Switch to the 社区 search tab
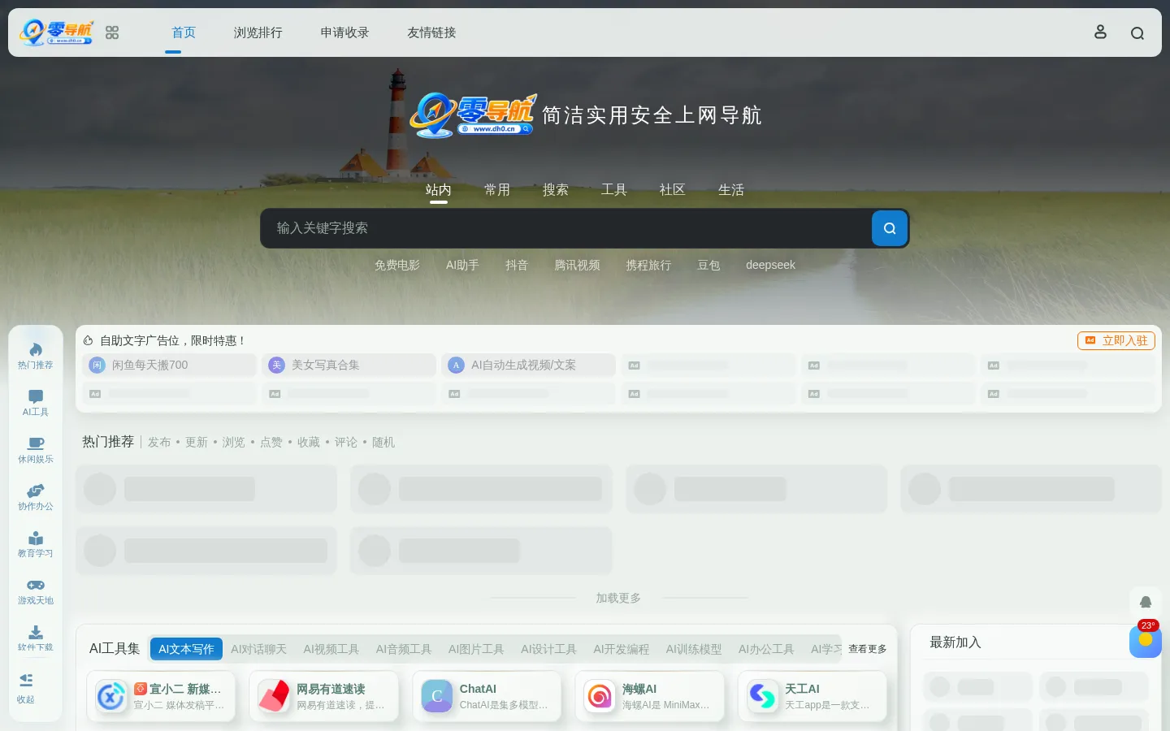Image resolution: width=1170 pixels, height=731 pixels. coord(673,190)
